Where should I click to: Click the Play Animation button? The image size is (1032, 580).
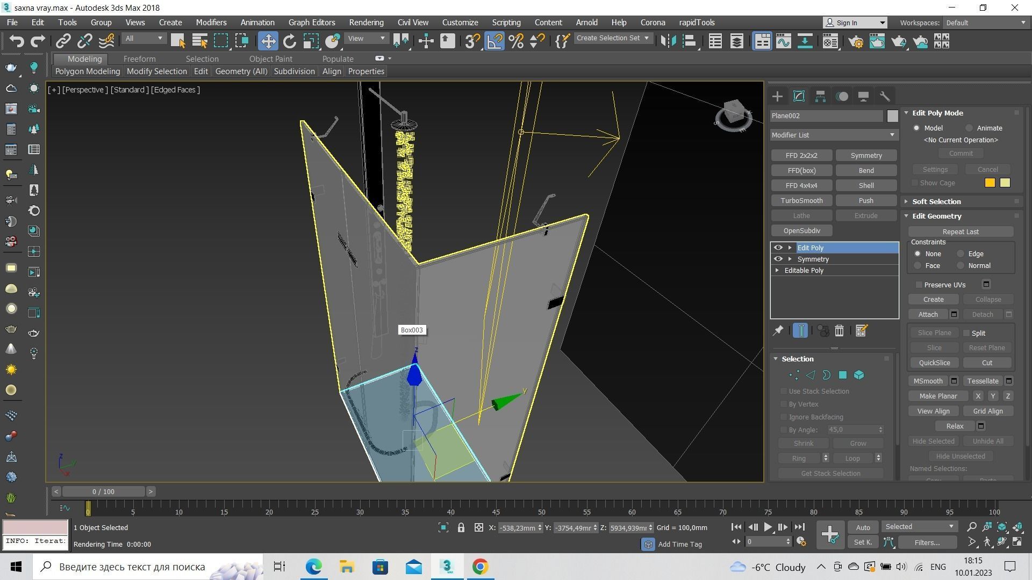pos(768,527)
